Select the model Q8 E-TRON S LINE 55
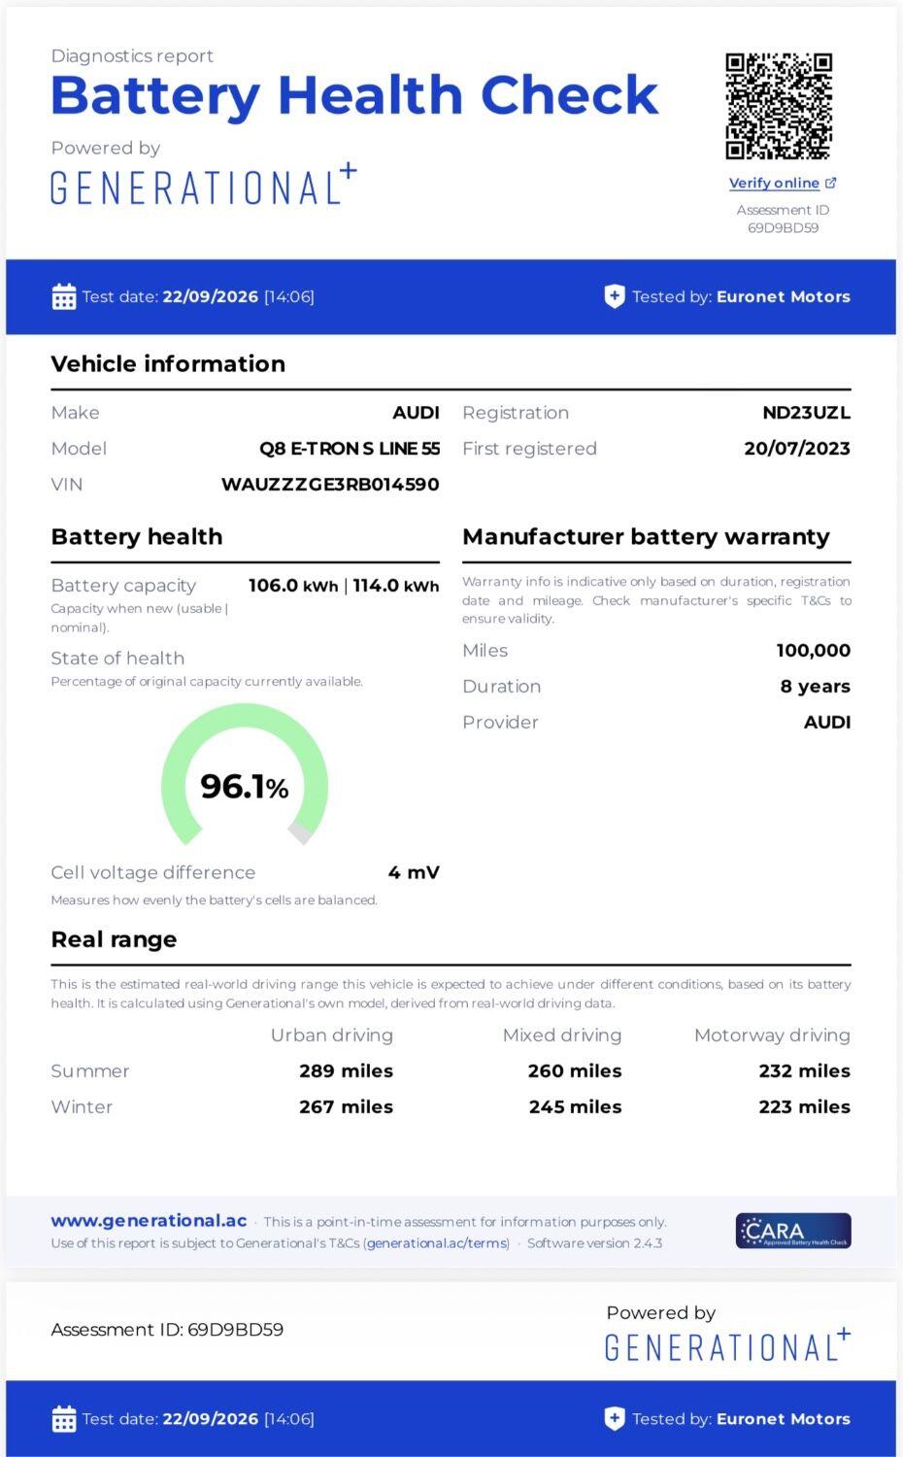Viewport: 903px width, 1457px height. 350,449
